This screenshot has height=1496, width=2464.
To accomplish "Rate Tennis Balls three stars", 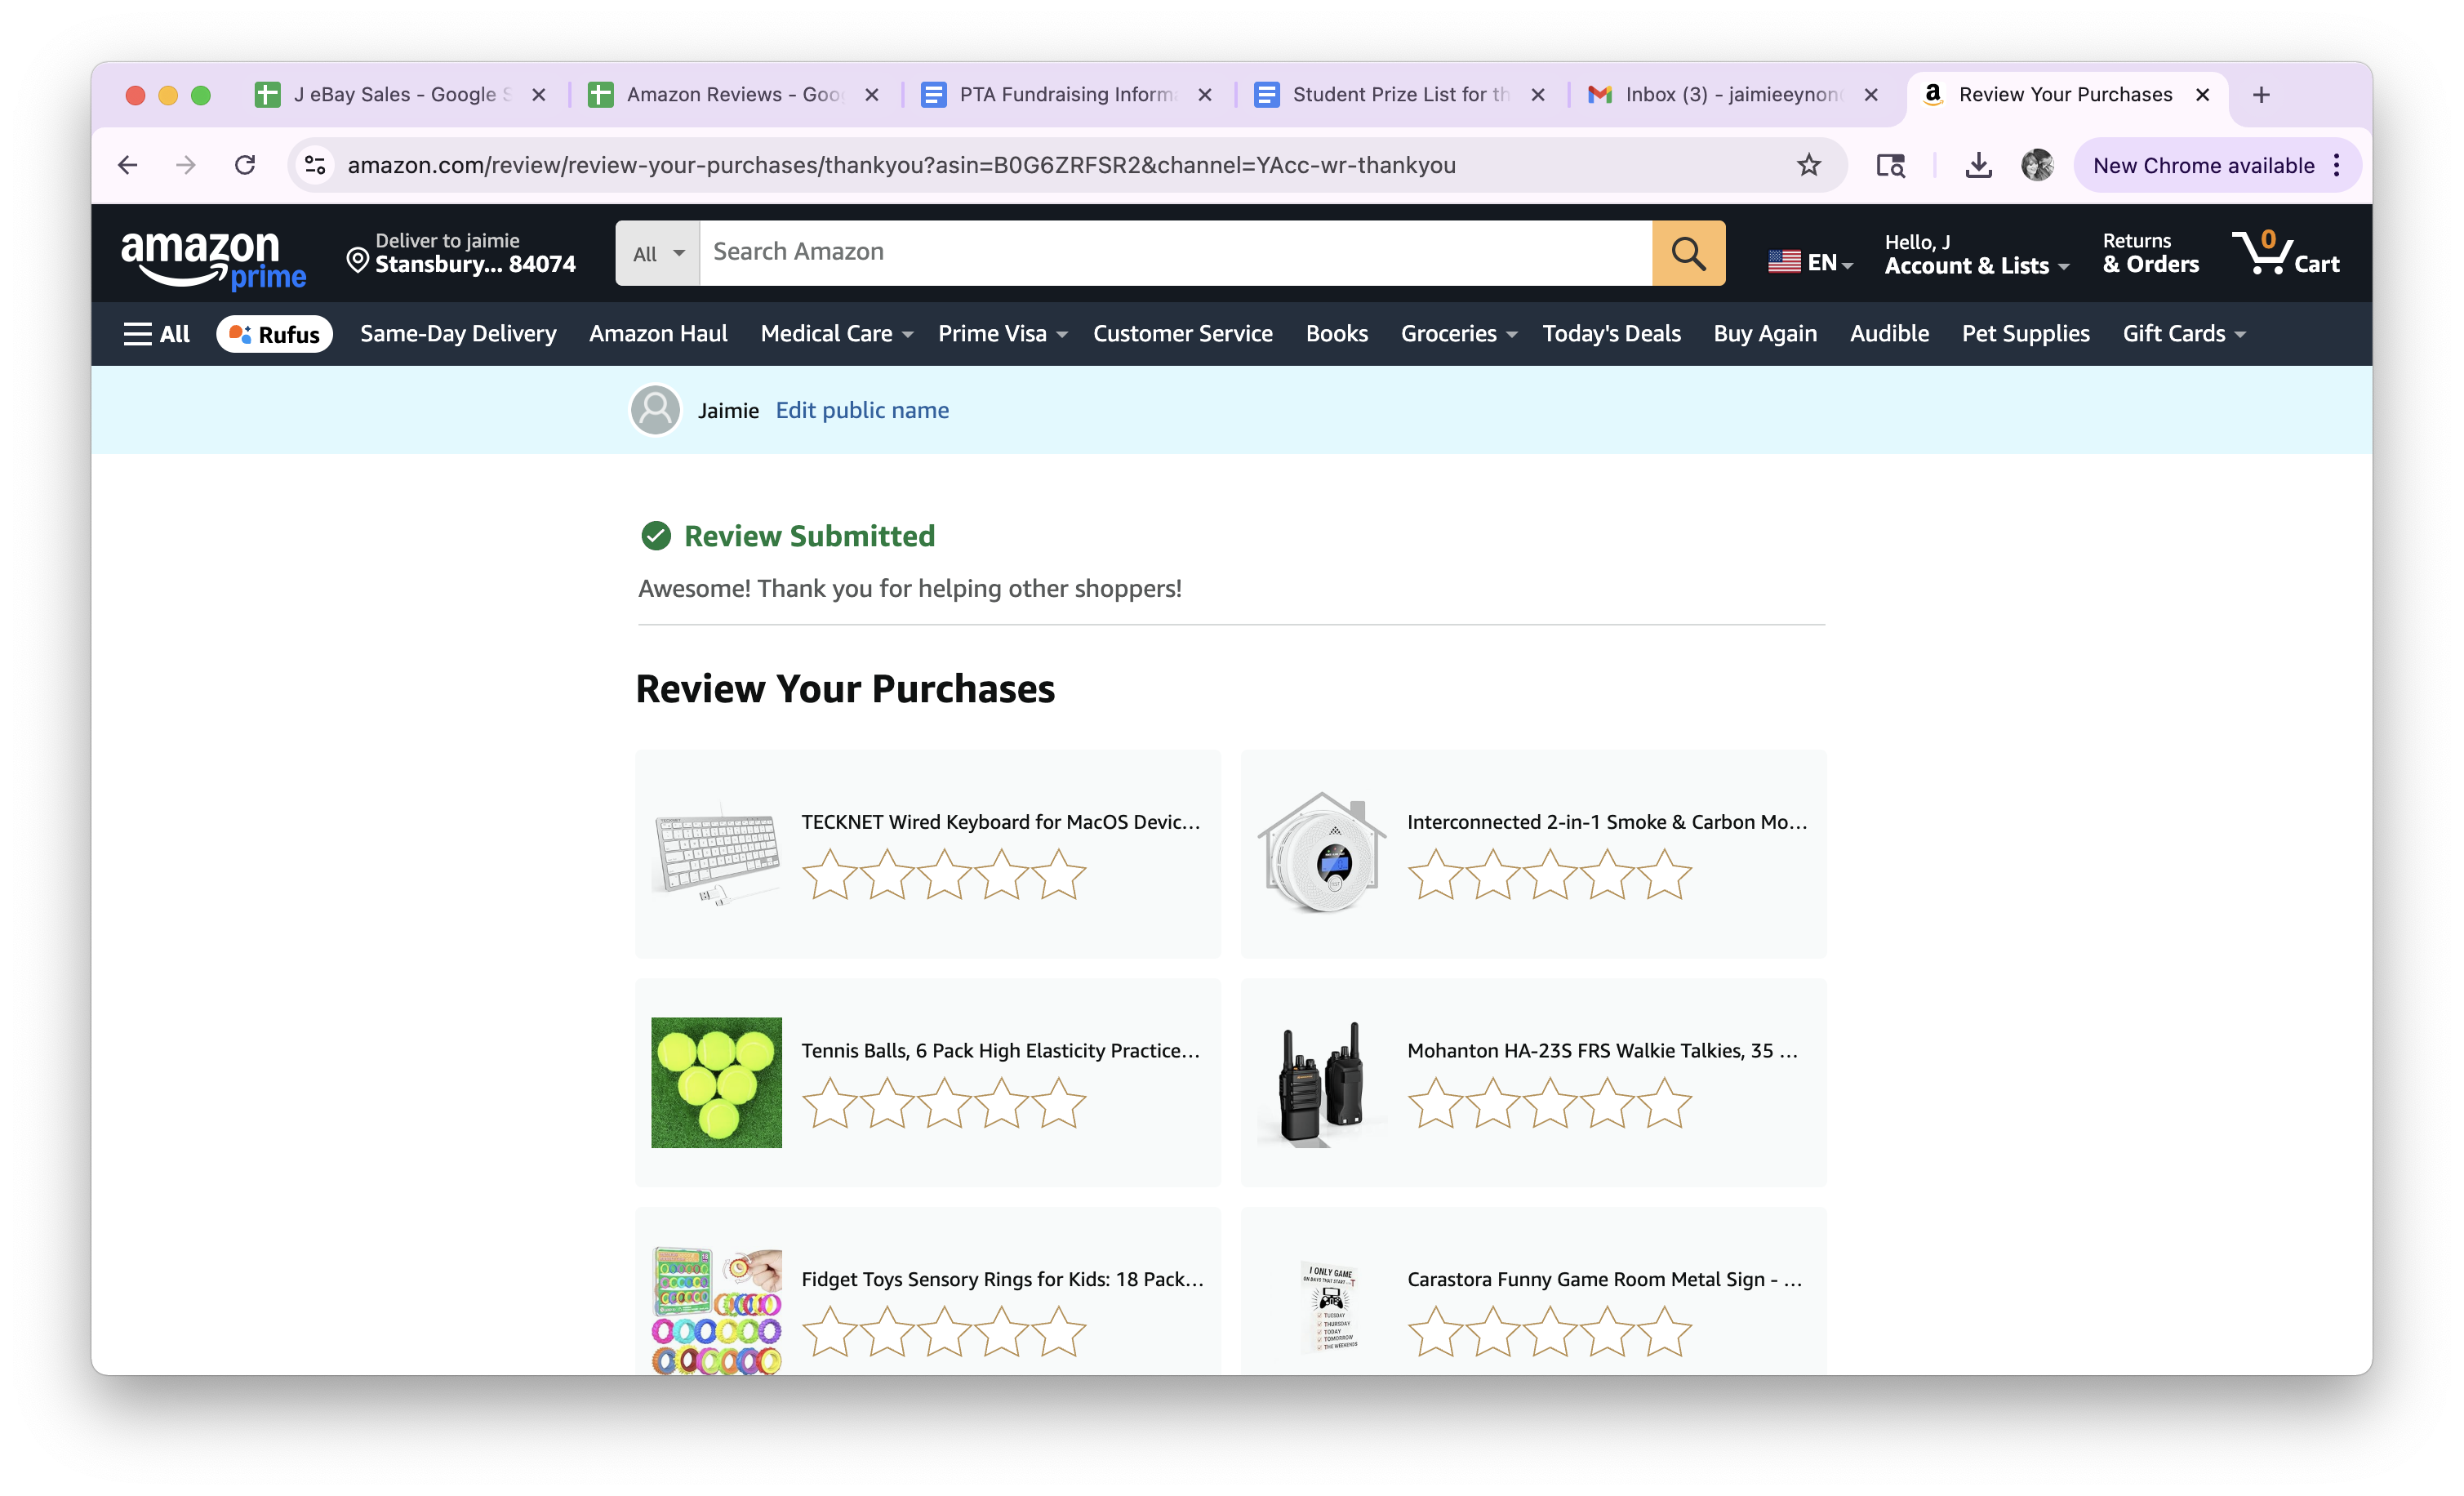I will tap(943, 1104).
